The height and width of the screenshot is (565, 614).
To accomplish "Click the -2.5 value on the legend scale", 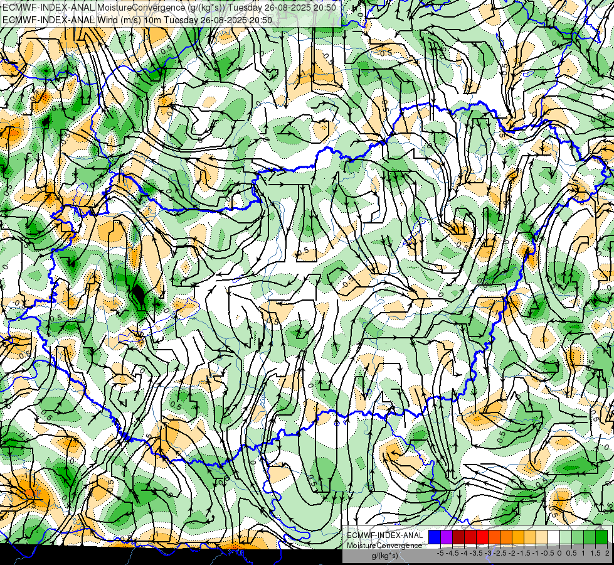I will tap(500, 553).
